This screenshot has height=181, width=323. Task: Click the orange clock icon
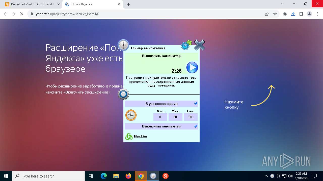point(131,115)
